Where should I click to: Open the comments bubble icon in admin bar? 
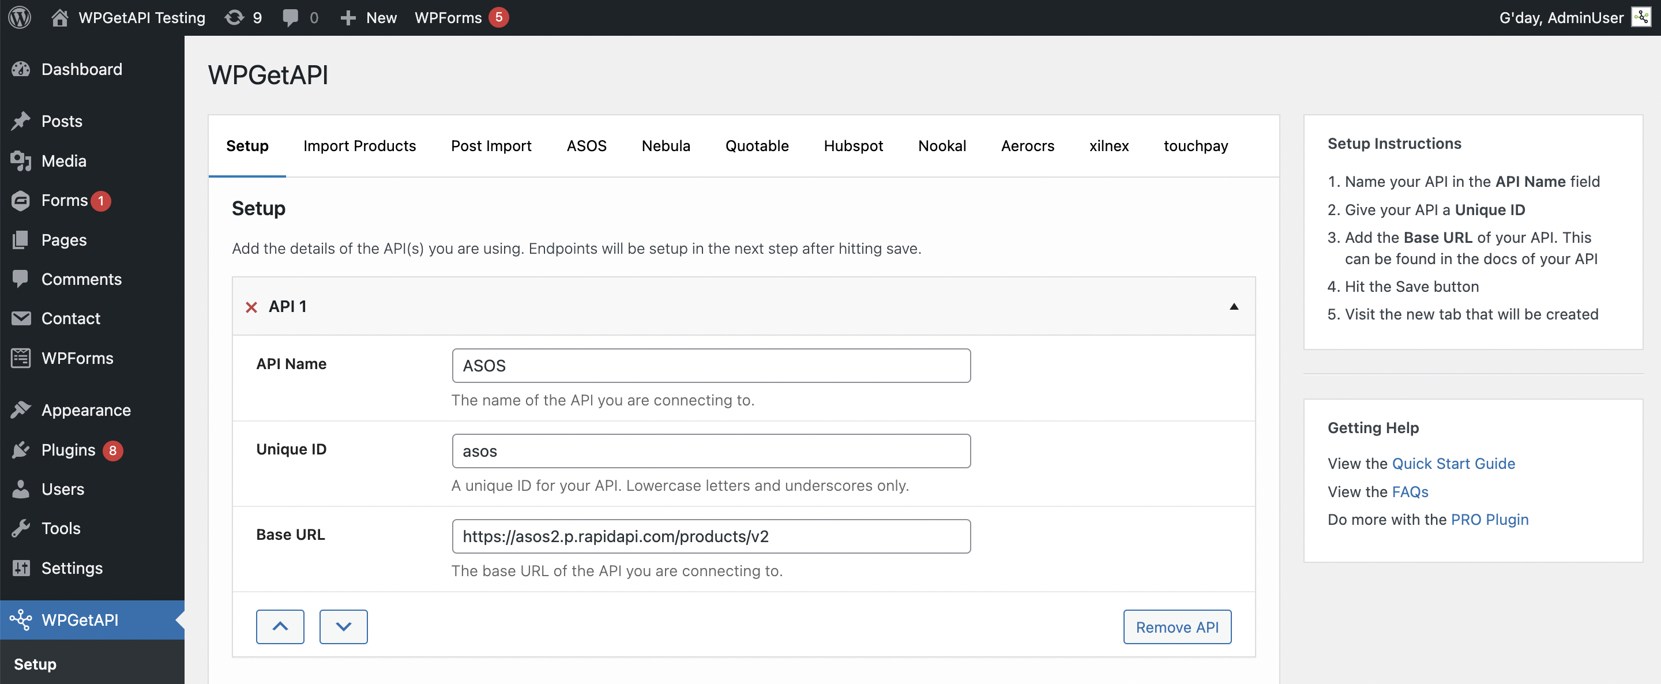click(290, 18)
